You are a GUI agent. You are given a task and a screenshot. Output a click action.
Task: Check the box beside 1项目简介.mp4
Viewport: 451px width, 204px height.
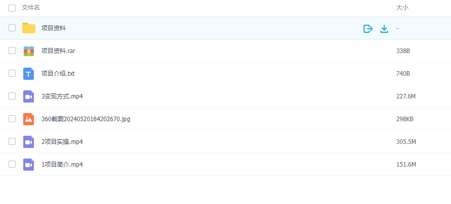point(12,164)
